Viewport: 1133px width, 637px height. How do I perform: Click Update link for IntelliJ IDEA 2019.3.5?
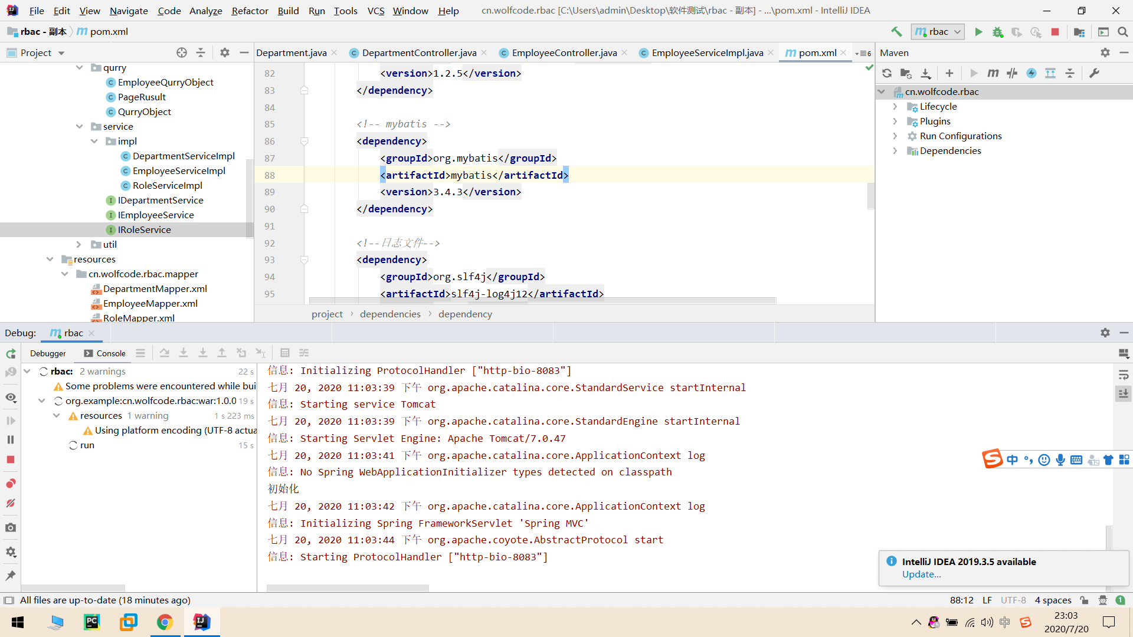(x=920, y=574)
